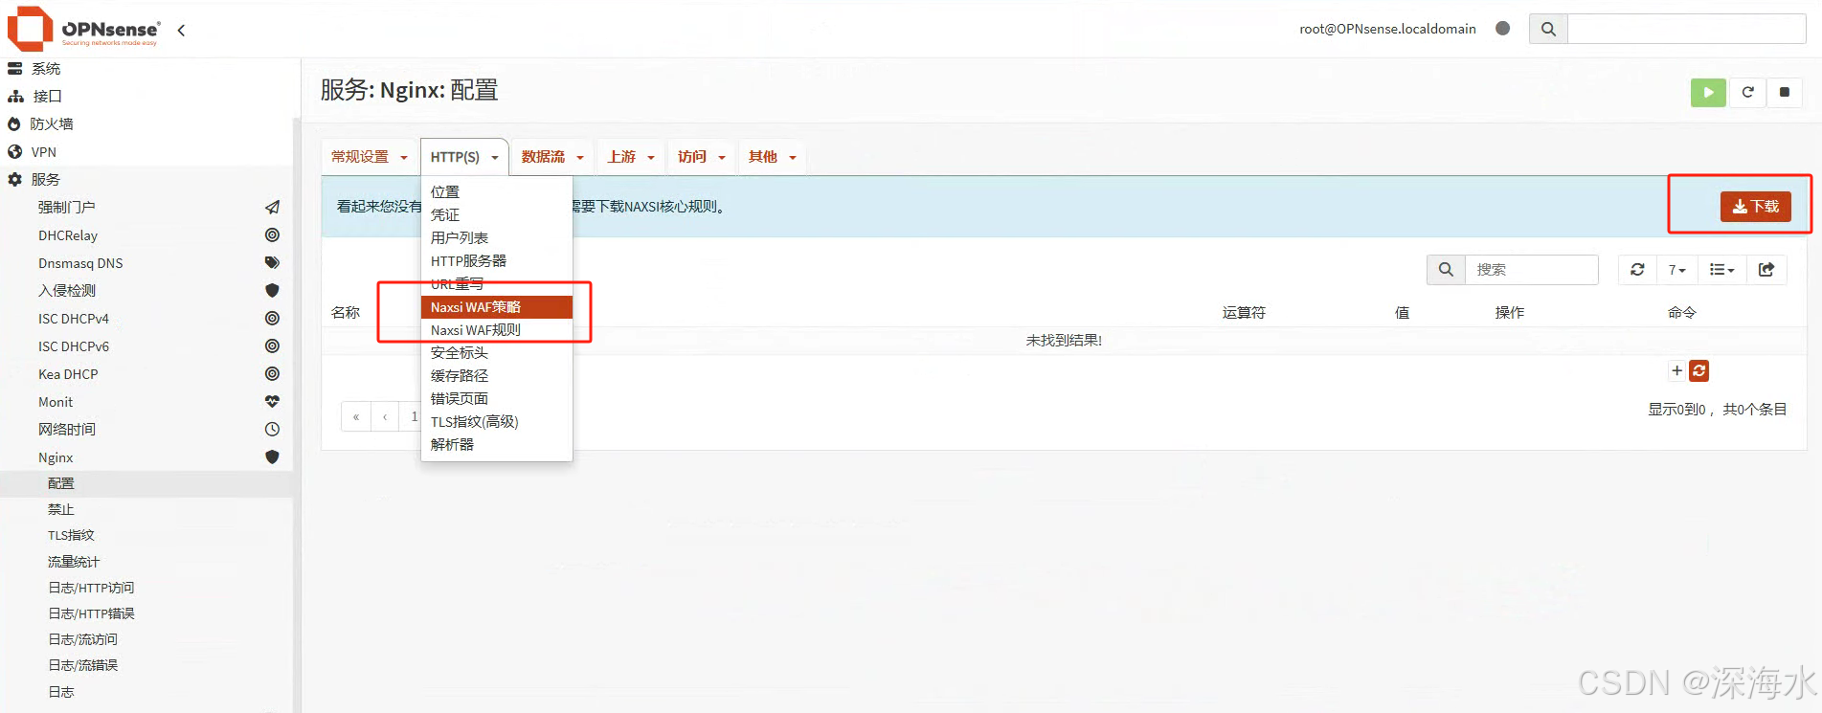This screenshot has height=713, width=1822.
Task: Click the ISC DHCPv4 target icon
Action: point(272,318)
